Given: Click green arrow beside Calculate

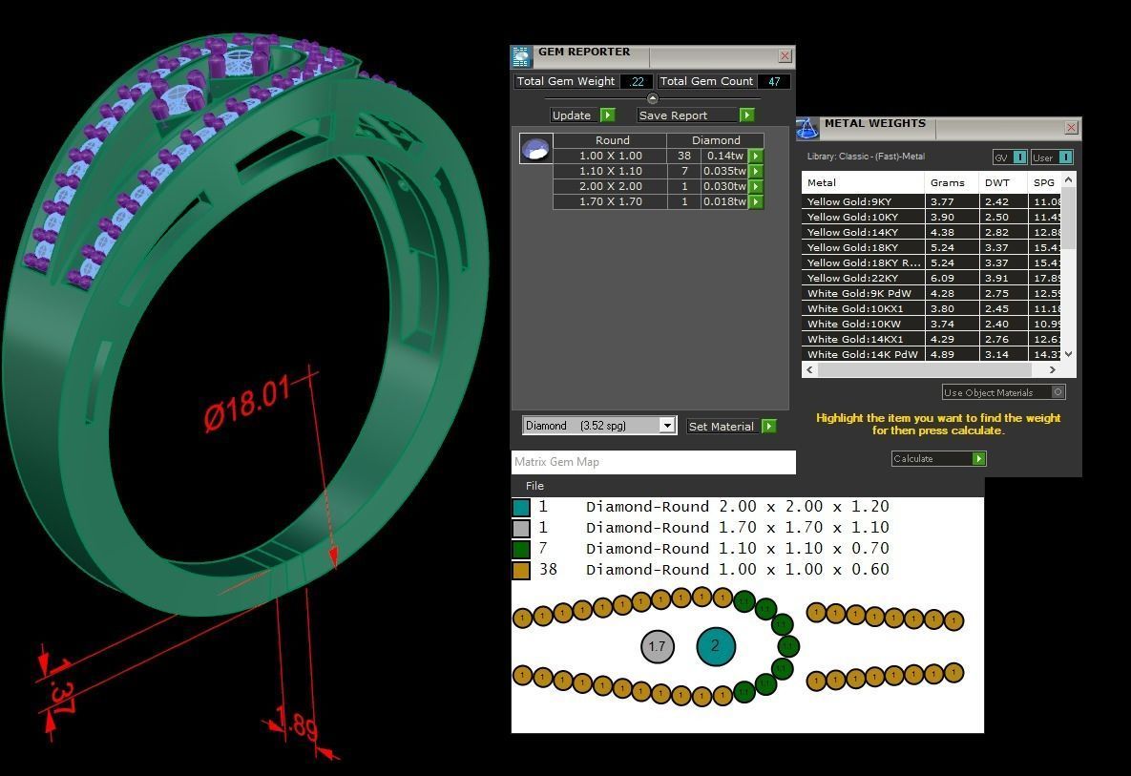Looking at the screenshot, I should pos(979,459).
